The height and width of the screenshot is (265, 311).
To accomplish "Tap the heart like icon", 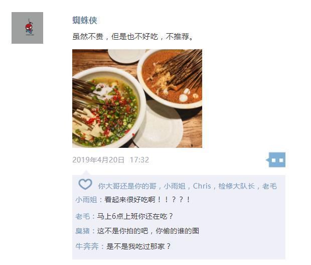I will [85, 184].
